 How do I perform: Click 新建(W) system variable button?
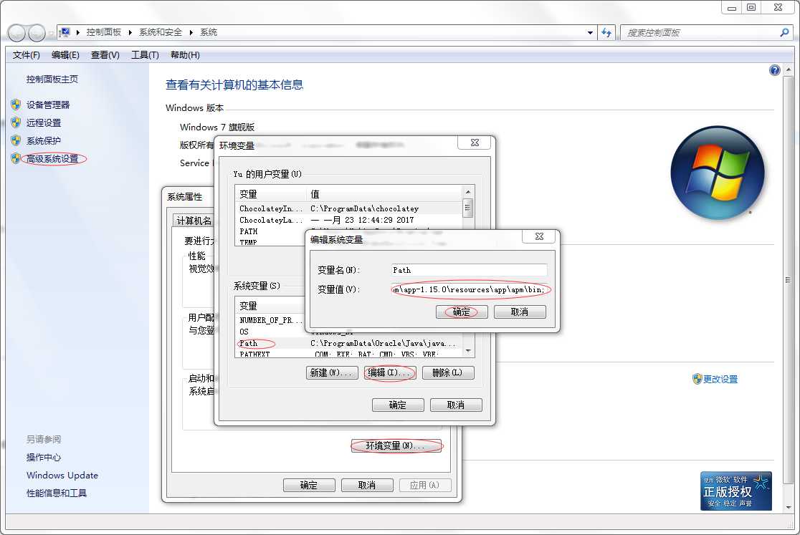point(332,372)
